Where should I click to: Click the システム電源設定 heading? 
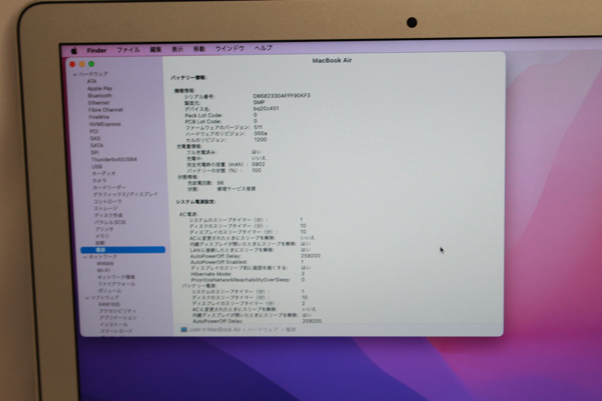click(x=196, y=202)
